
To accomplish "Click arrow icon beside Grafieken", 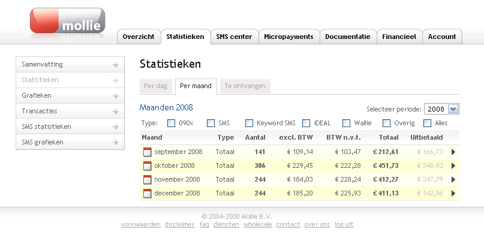I will coord(115,96).
